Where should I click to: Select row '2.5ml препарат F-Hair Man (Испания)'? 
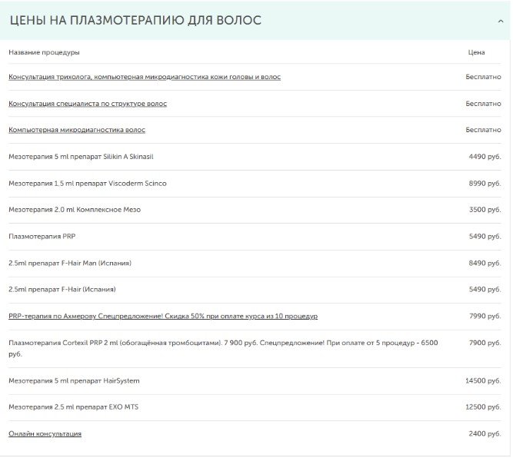(x=255, y=264)
